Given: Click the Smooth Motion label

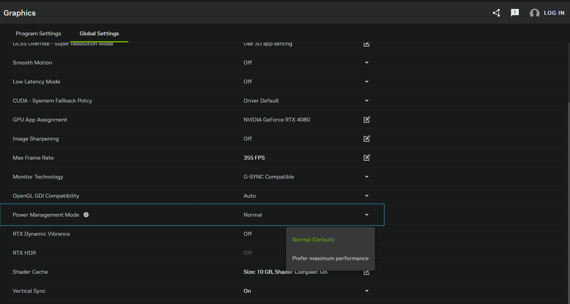Looking at the screenshot, I should 32,63.
